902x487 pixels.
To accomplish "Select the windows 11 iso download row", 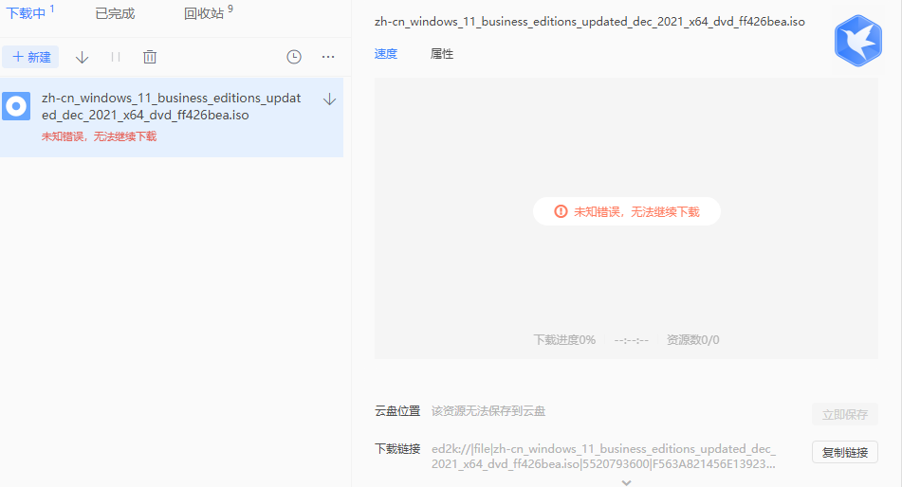I will [172, 117].
